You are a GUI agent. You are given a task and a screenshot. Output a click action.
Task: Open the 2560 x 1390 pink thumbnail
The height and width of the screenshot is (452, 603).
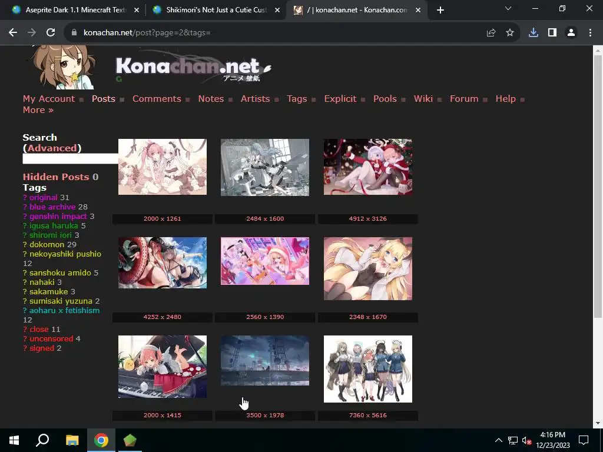pyautogui.click(x=265, y=261)
